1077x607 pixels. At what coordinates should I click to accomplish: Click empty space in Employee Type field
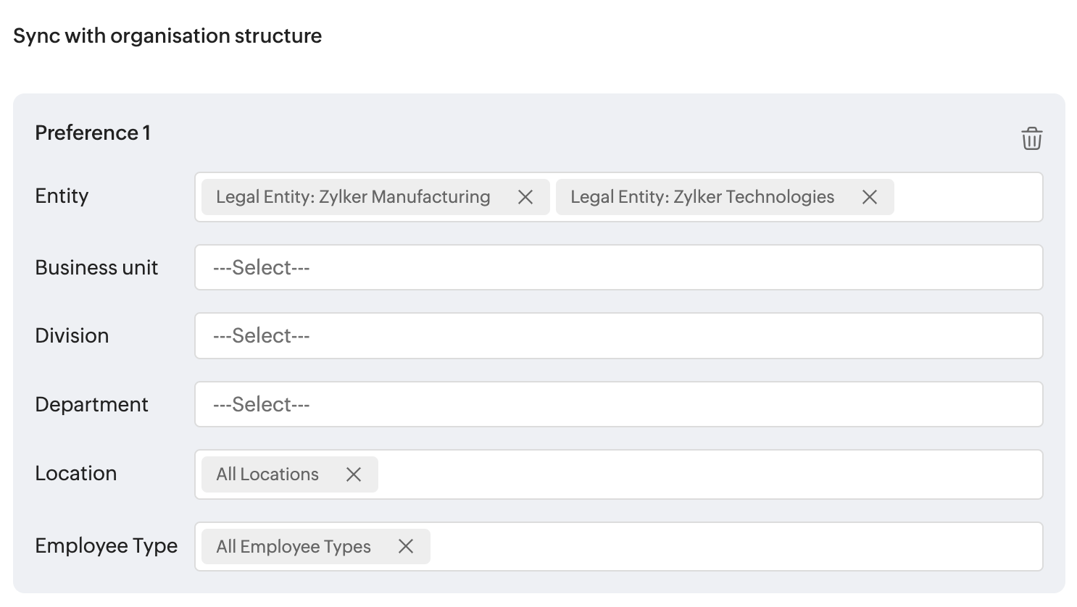pos(736,546)
